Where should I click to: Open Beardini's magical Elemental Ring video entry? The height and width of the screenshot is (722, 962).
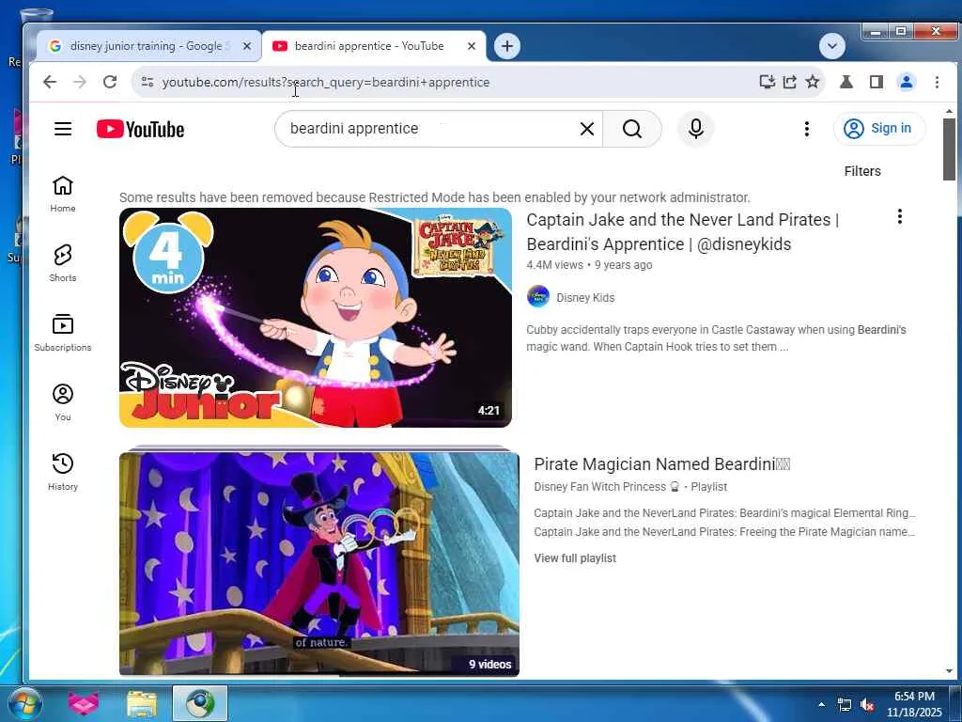click(x=724, y=513)
